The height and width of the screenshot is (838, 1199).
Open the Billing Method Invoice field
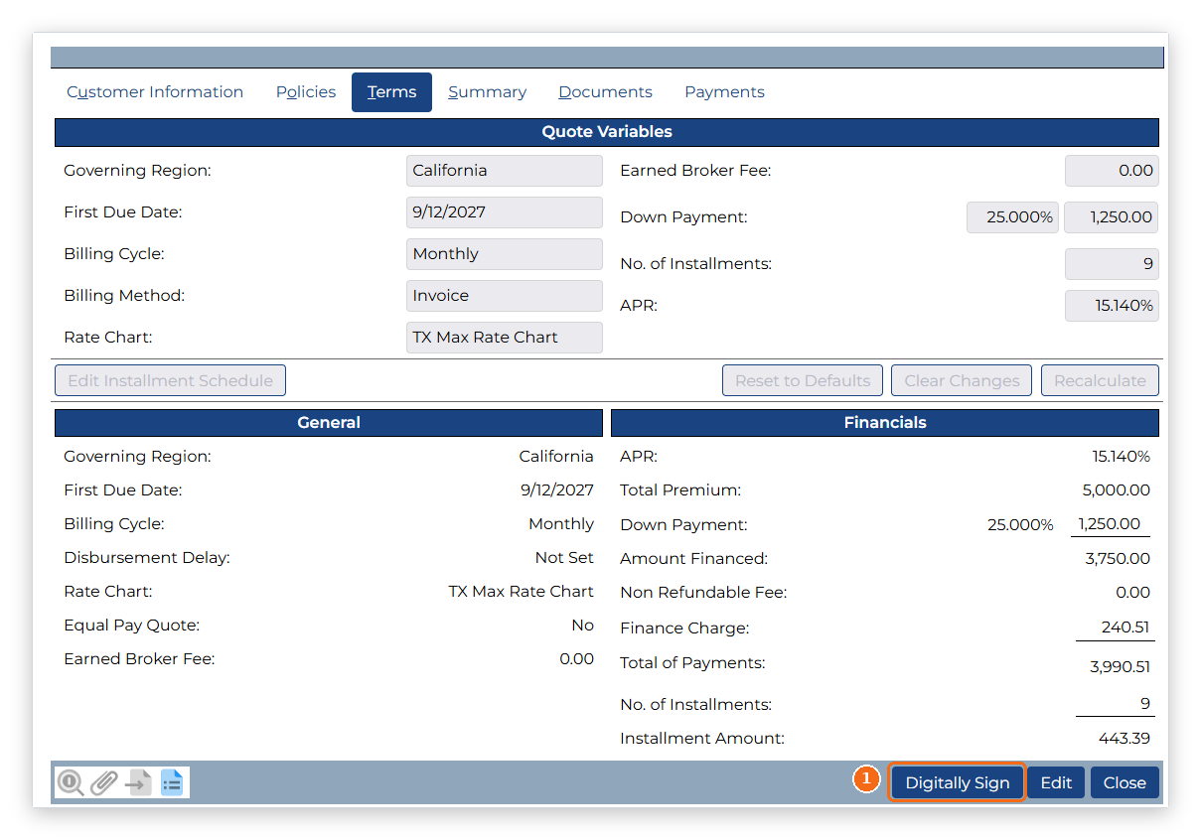(x=505, y=296)
